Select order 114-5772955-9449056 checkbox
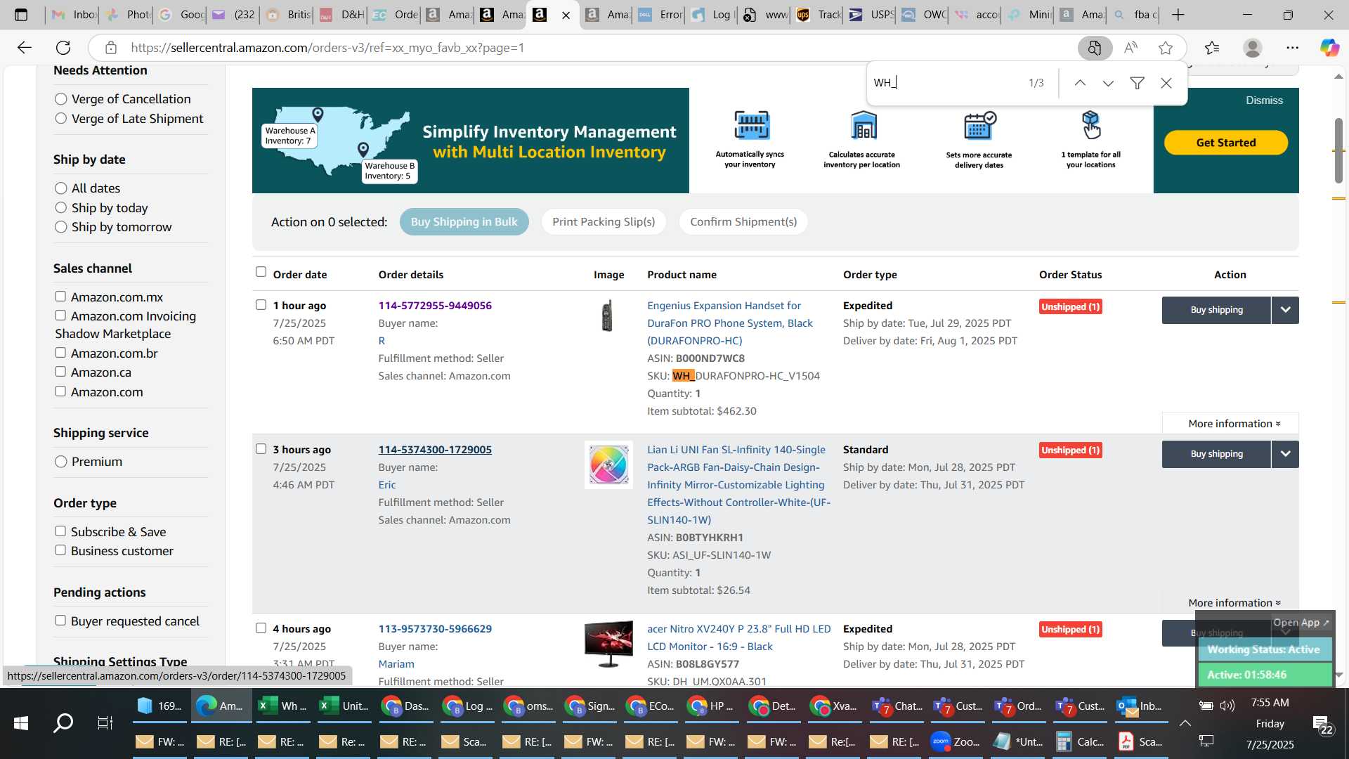Screen dimensions: 1349x759 [x=261, y=305]
